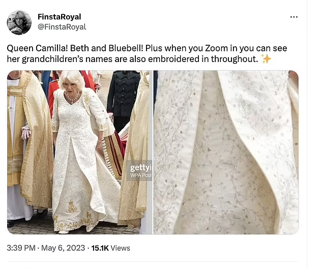Open the tweet's three-dot more options menu
Image resolution: width=321 pixels, height=269 pixels.
pos(294,17)
